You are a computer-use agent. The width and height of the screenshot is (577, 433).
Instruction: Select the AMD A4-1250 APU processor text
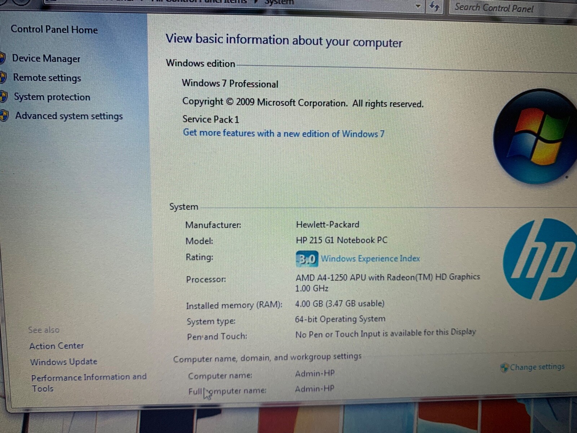click(388, 283)
